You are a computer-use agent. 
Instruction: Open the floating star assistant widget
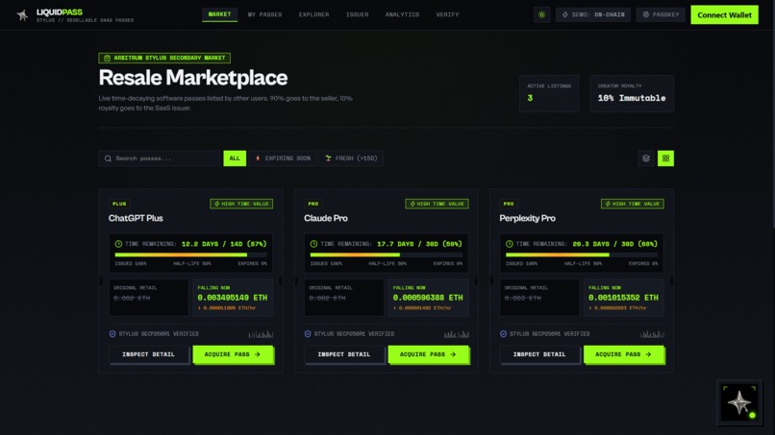pyautogui.click(x=738, y=402)
